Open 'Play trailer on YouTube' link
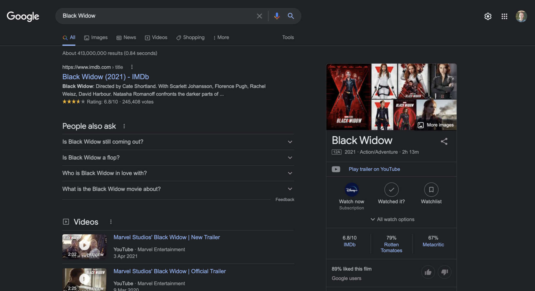 point(374,169)
